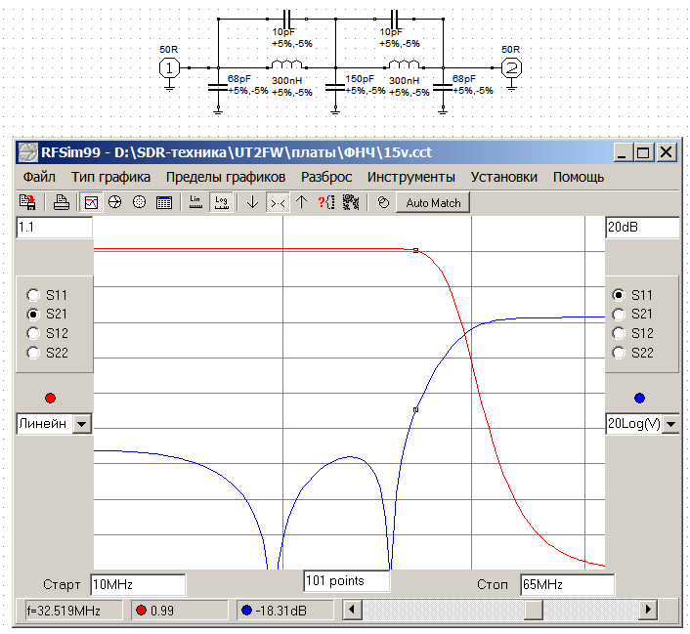Image resolution: width=690 pixels, height=634 pixels.
Task: Click the Auto Match button
Action: (x=433, y=202)
